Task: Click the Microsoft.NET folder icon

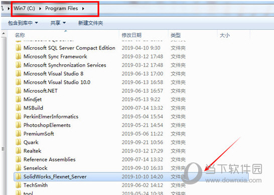Action: (x=19, y=91)
